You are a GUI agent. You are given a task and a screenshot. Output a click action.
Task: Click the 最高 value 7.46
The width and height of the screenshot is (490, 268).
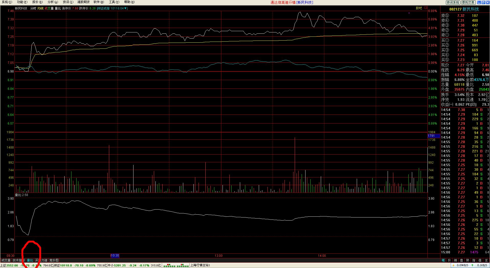coord(486,70)
